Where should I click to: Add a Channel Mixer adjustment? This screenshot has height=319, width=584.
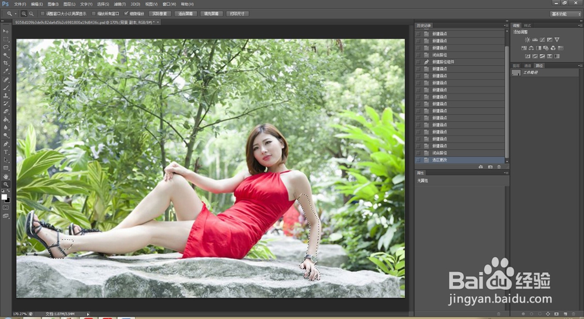pos(553,48)
